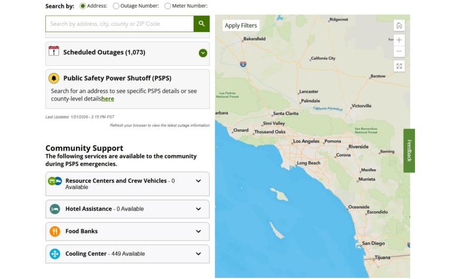Click Long Beach label on map
Viewport: 456px width, 279px height.
coord(308,163)
